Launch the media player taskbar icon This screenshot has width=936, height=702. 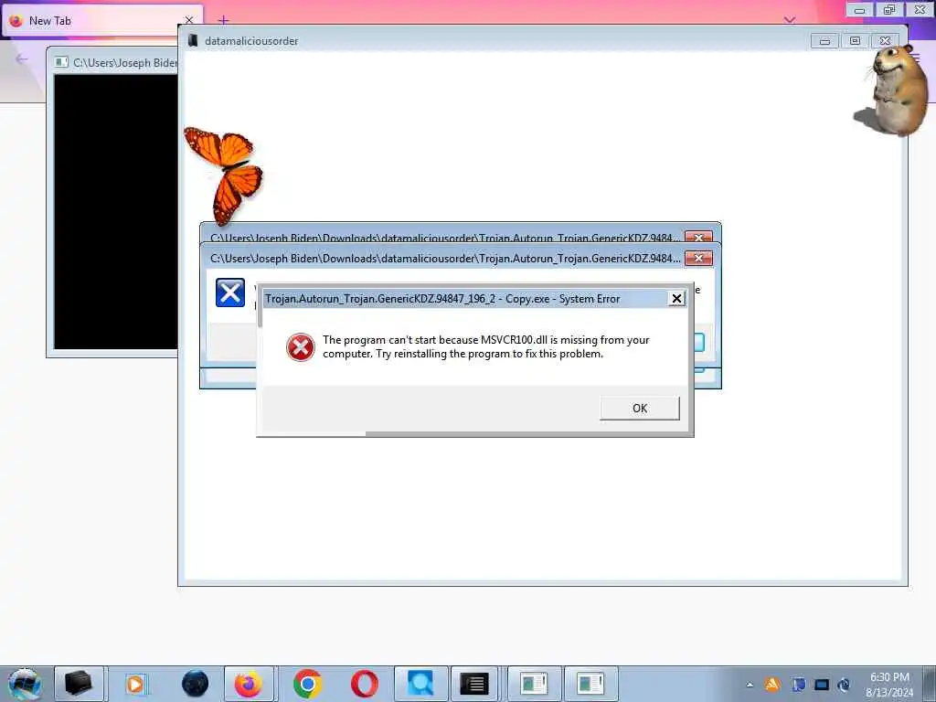point(135,684)
